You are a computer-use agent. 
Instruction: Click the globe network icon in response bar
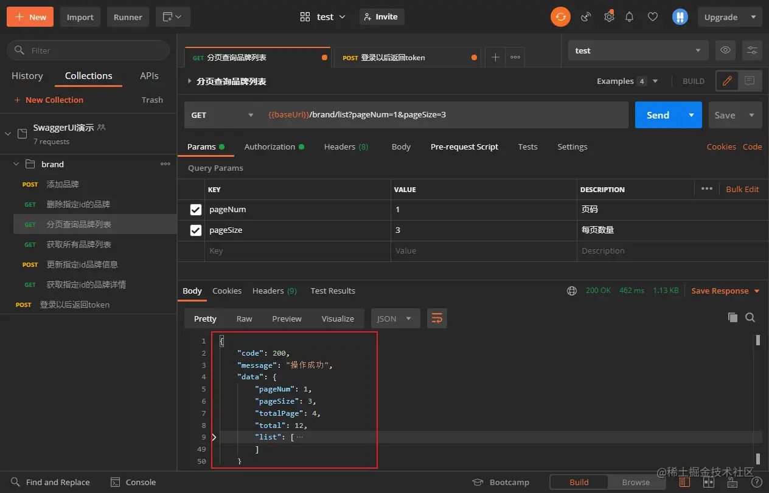click(x=572, y=291)
